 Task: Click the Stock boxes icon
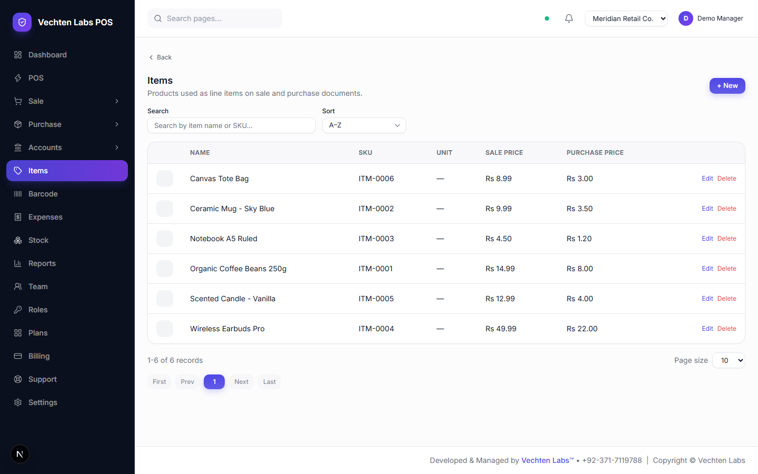(18, 240)
